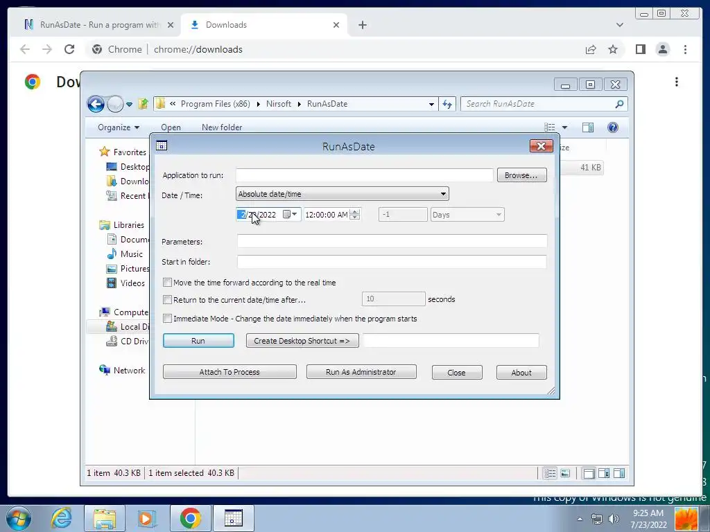Select Pictures library in sidebar

coord(128,268)
